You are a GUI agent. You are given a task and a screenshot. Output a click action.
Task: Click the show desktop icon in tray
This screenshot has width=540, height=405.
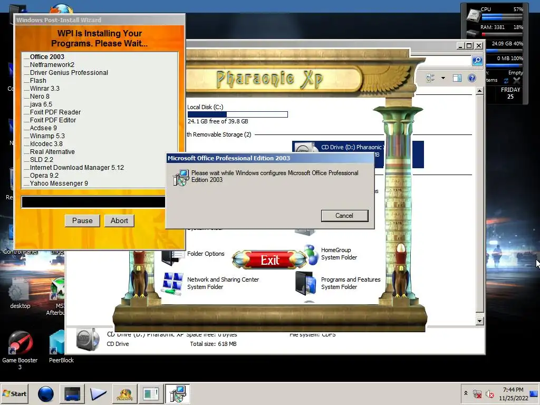535,393
